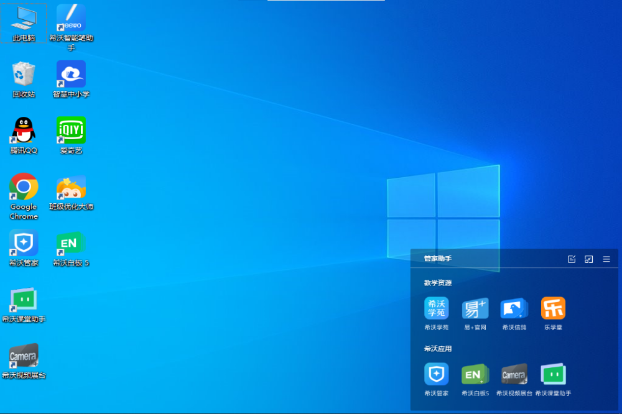
Task: Select the 班级优化大师 desktop icon
Action: (72, 192)
